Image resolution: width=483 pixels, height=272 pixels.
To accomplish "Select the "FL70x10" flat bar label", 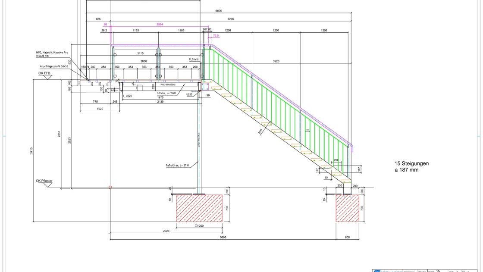I will (x=194, y=59).
